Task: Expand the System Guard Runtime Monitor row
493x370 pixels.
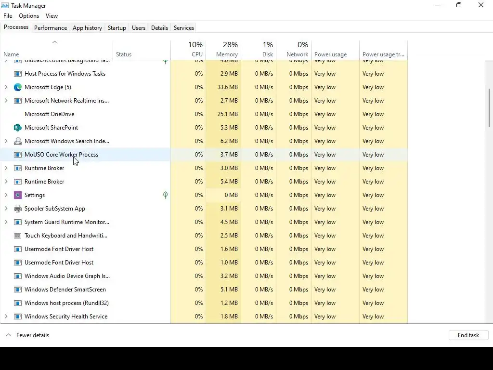Action: click(6, 222)
